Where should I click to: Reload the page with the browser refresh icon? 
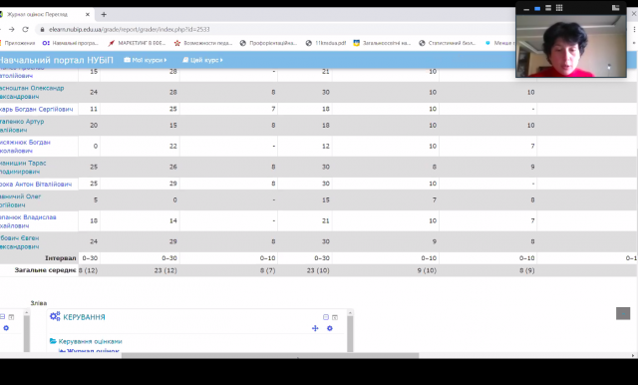pos(25,29)
